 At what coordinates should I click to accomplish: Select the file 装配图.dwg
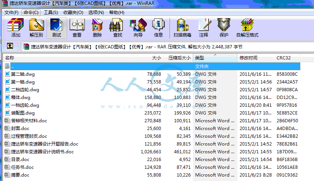tap(23, 113)
